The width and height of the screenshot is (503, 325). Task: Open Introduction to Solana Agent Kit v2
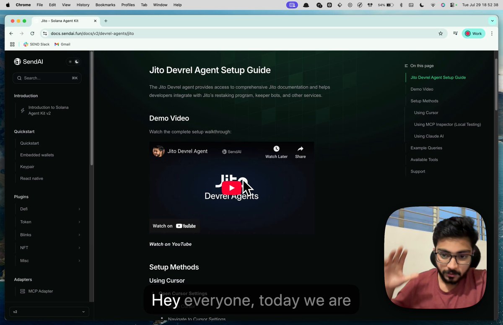[48, 110]
